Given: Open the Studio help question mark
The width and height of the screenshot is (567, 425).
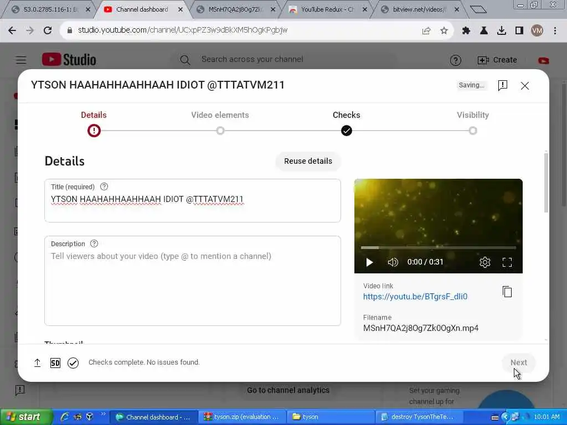Looking at the screenshot, I should click(455, 60).
